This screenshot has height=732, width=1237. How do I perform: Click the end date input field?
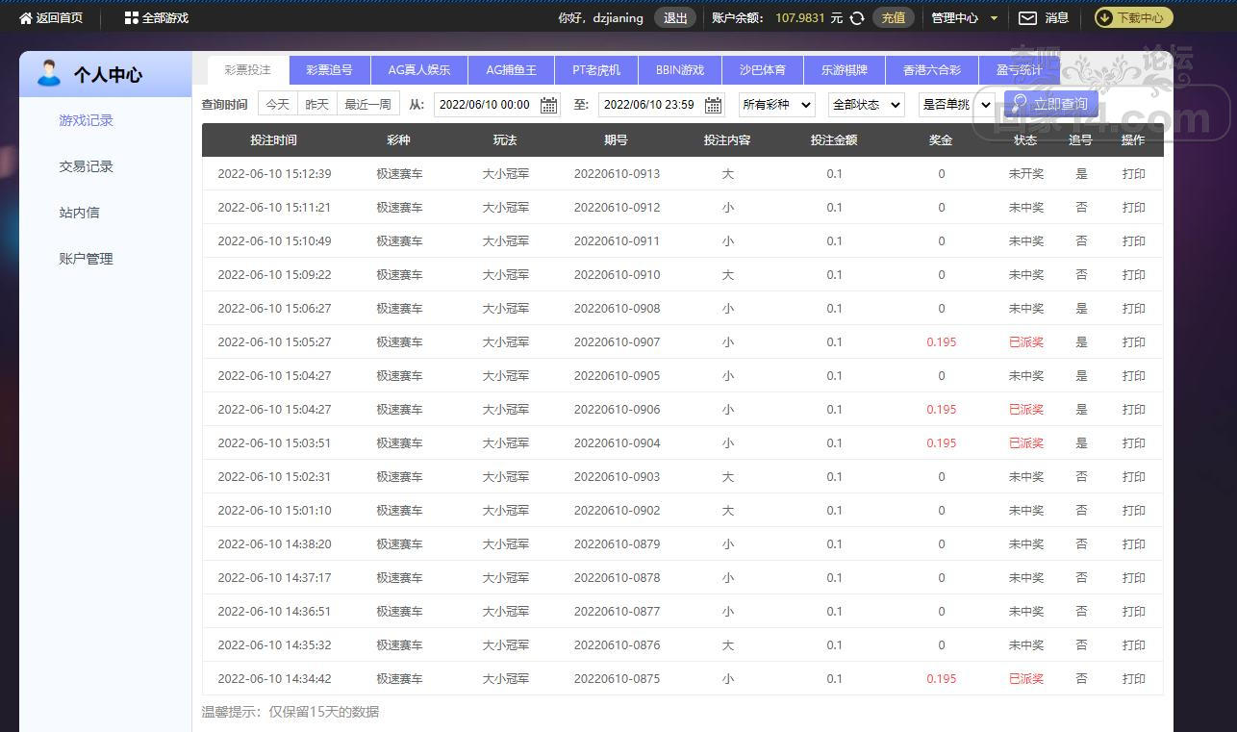tap(662, 104)
